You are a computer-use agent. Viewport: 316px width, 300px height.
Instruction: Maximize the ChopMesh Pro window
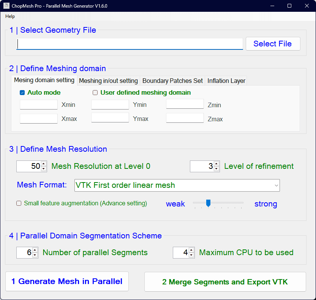pyautogui.click(x=289, y=6)
